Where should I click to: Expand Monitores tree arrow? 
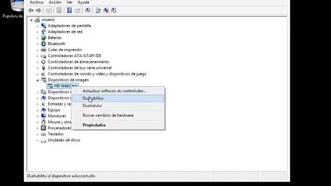pos(38,116)
